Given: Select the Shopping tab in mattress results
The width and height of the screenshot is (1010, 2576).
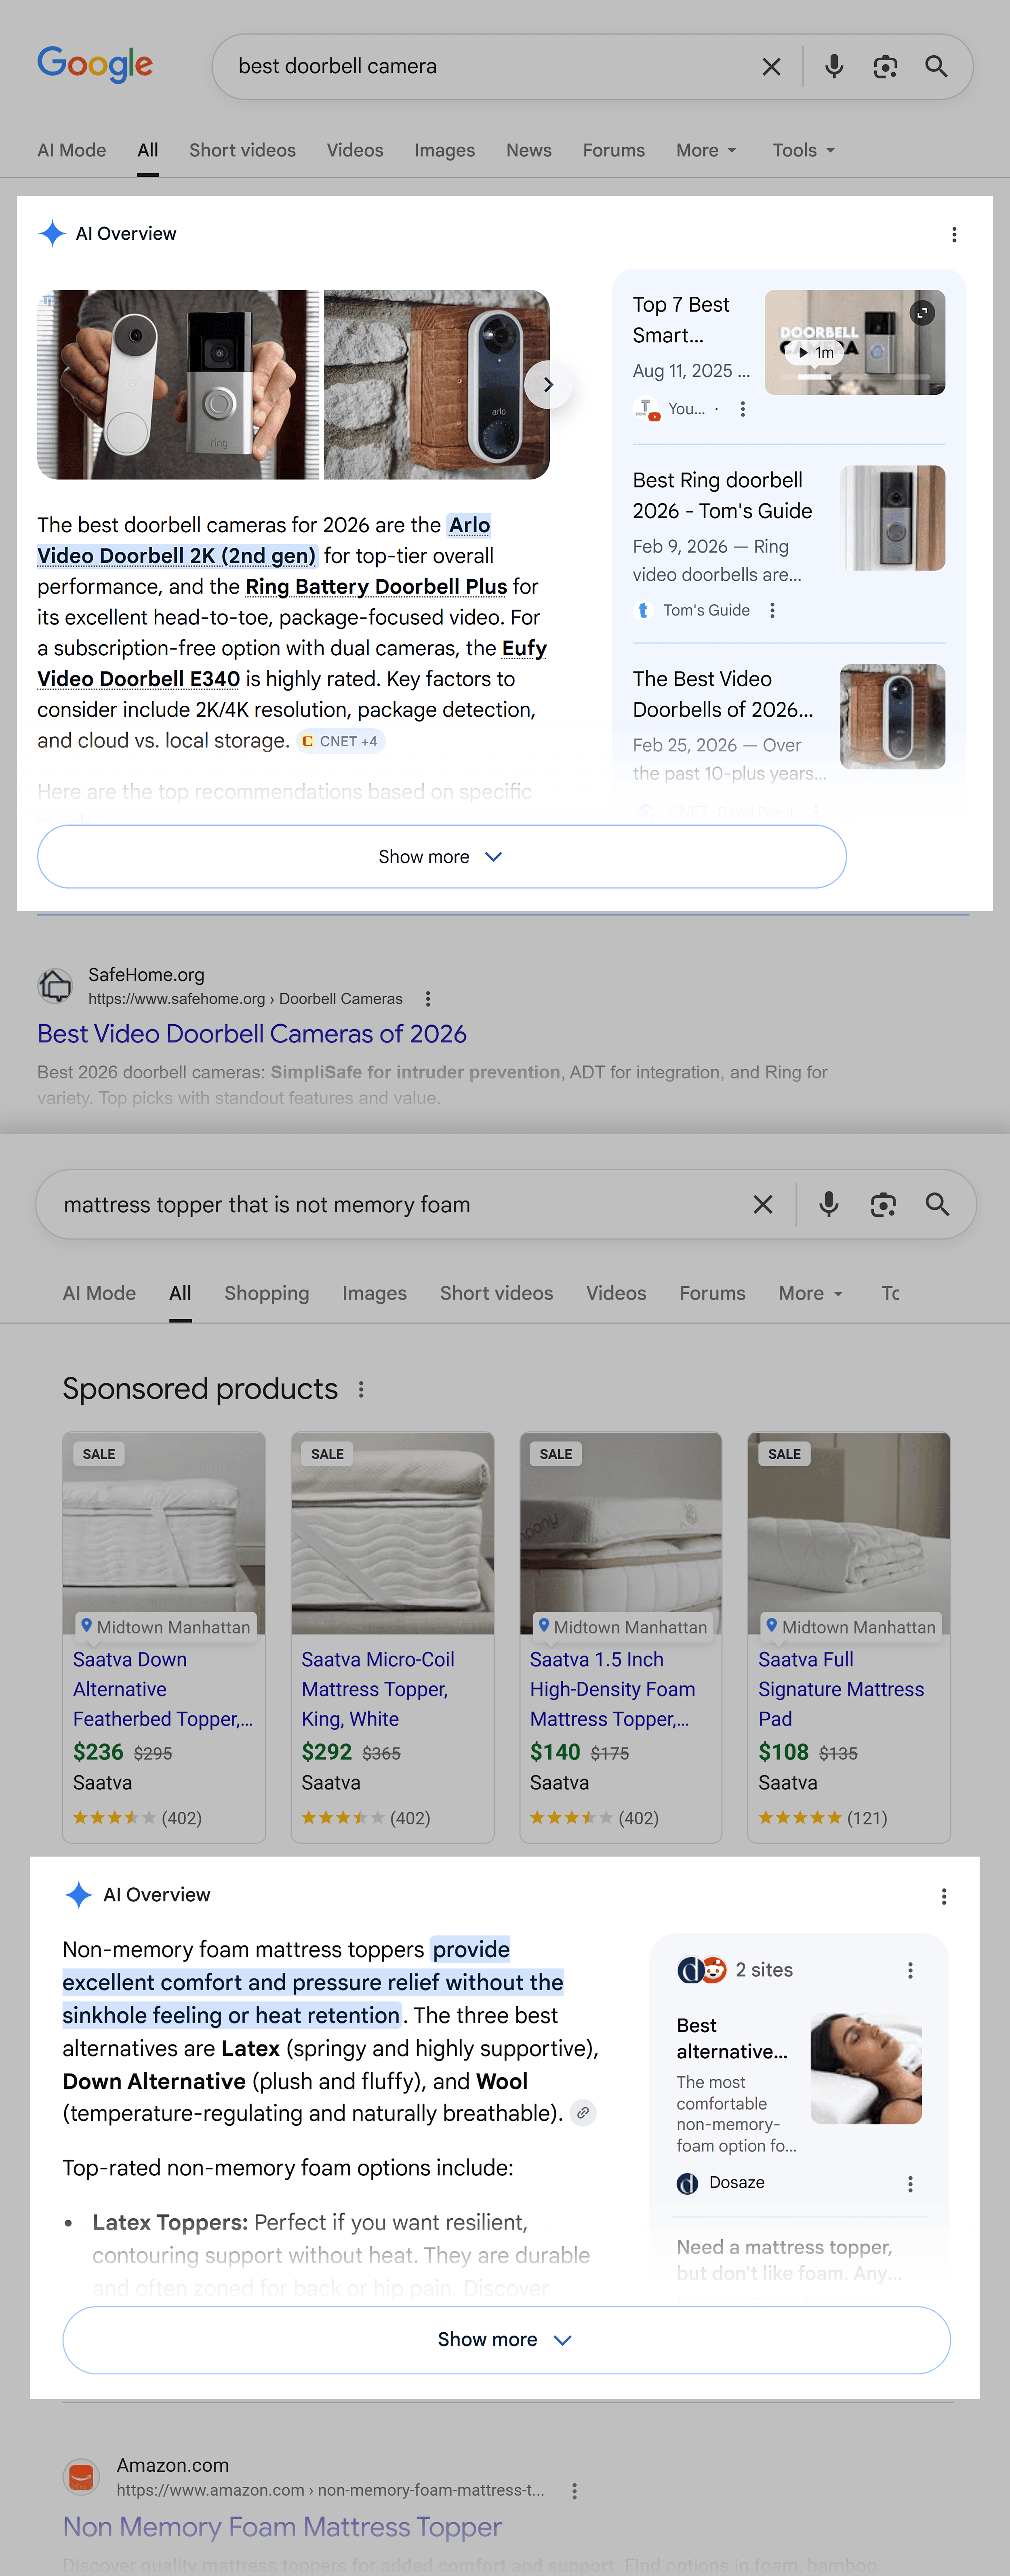Looking at the screenshot, I should click(267, 1293).
